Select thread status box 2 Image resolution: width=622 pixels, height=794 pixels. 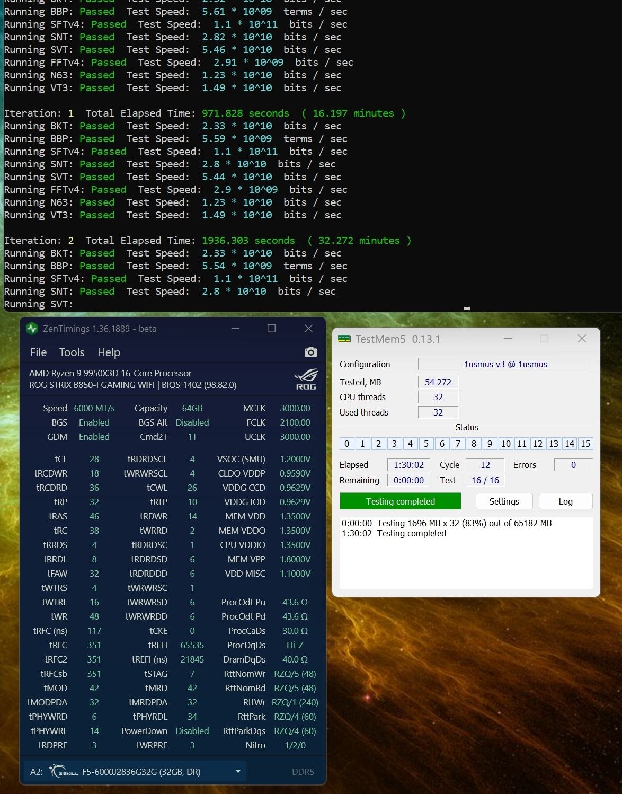(378, 444)
